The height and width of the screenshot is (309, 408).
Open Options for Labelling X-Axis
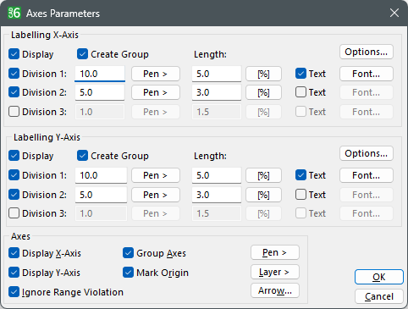click(x=367, y=52)
